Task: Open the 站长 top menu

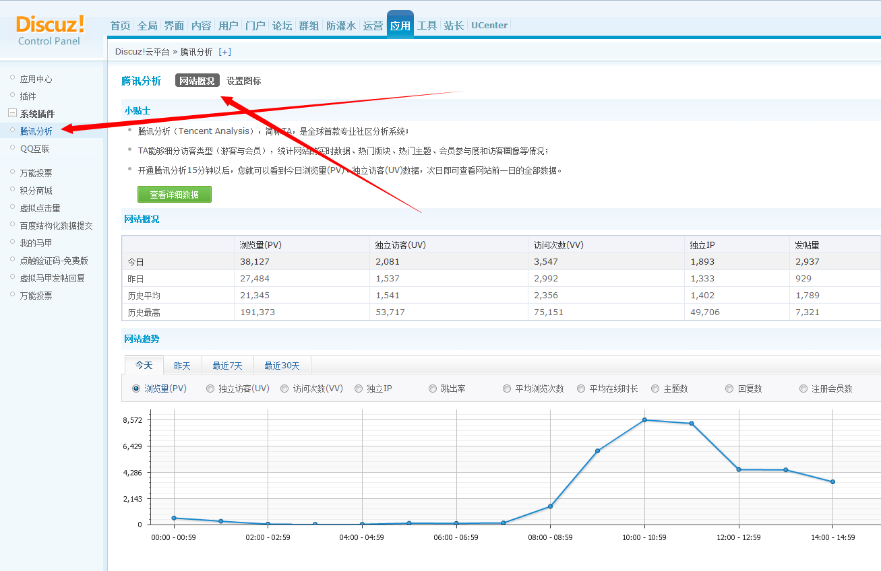Action: click(454, 26)
